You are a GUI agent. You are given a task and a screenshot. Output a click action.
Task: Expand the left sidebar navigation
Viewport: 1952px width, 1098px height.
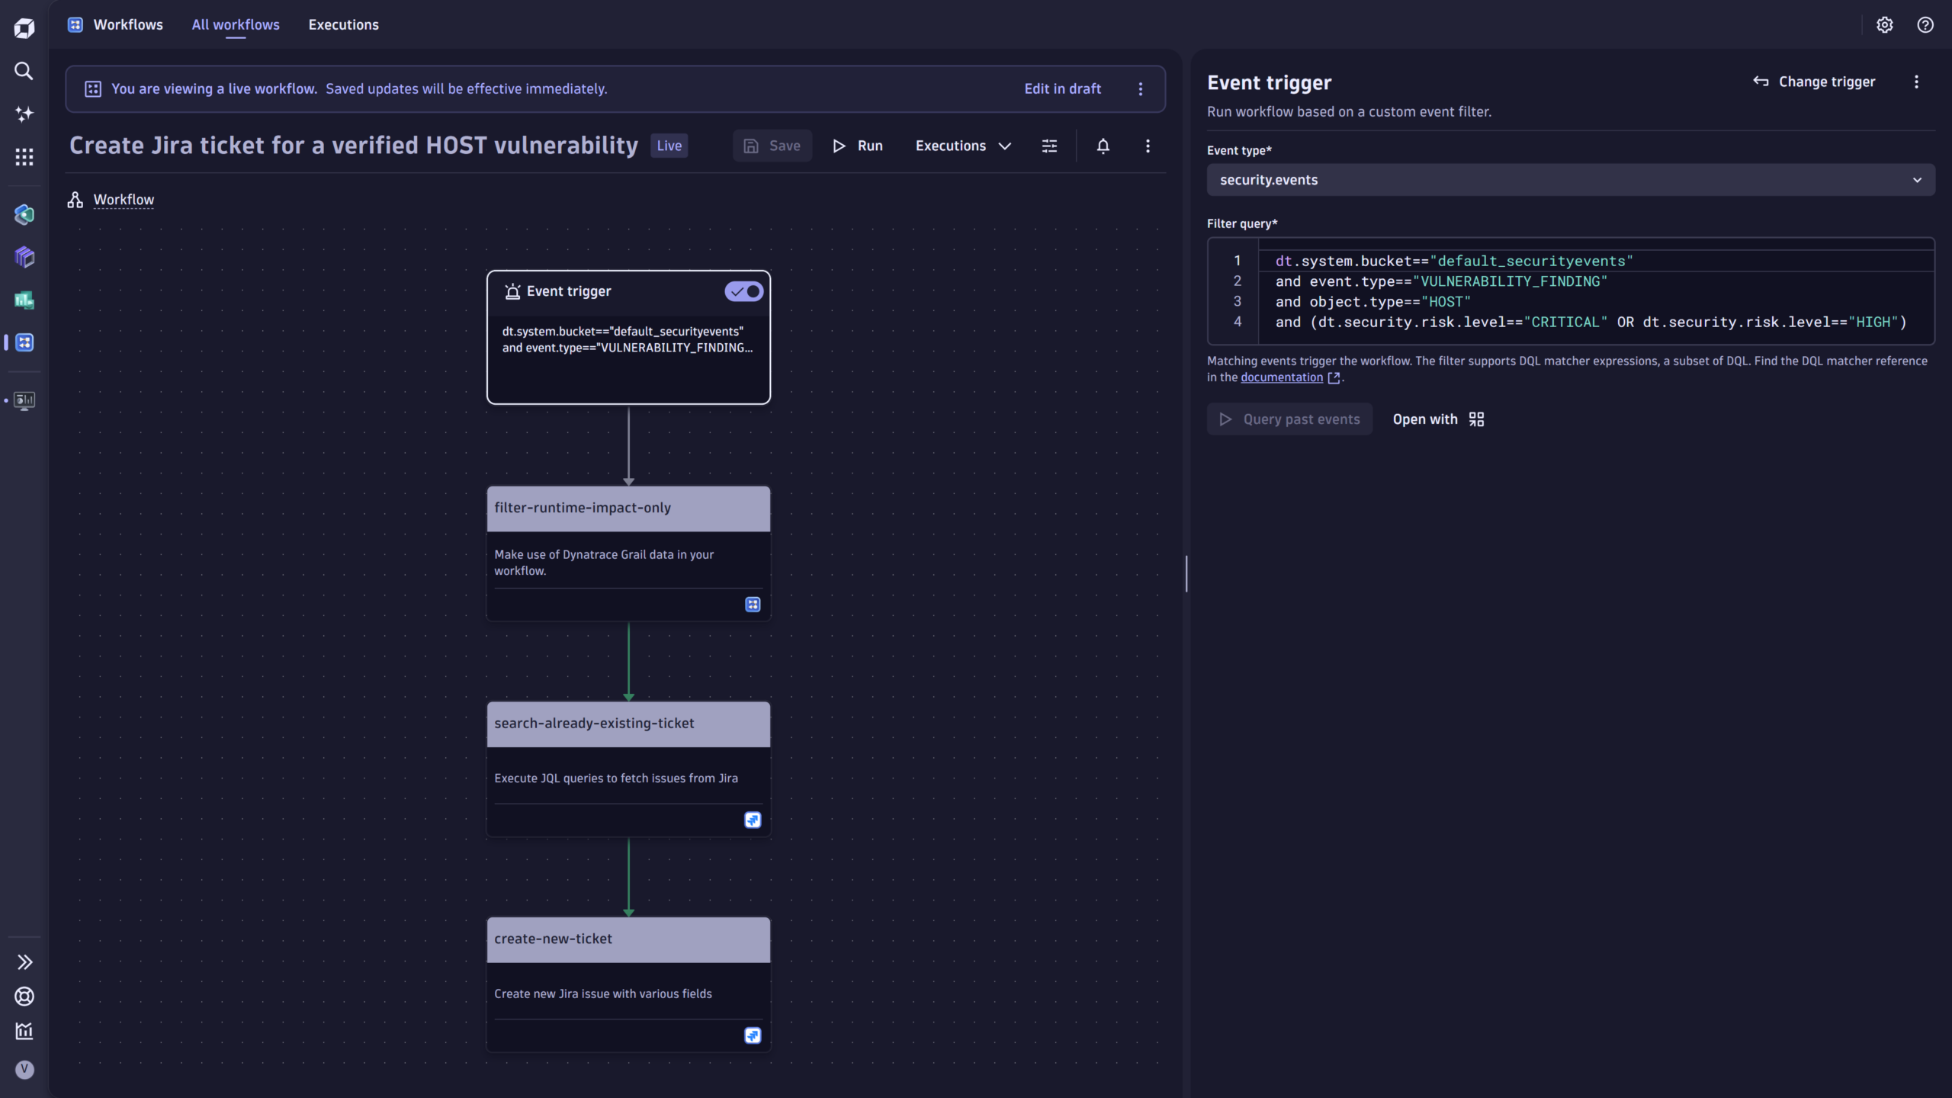click(x=24, y=962)
